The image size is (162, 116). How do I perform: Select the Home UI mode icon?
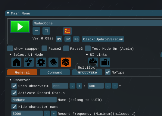pyautogui.click(x=17, y=62)
